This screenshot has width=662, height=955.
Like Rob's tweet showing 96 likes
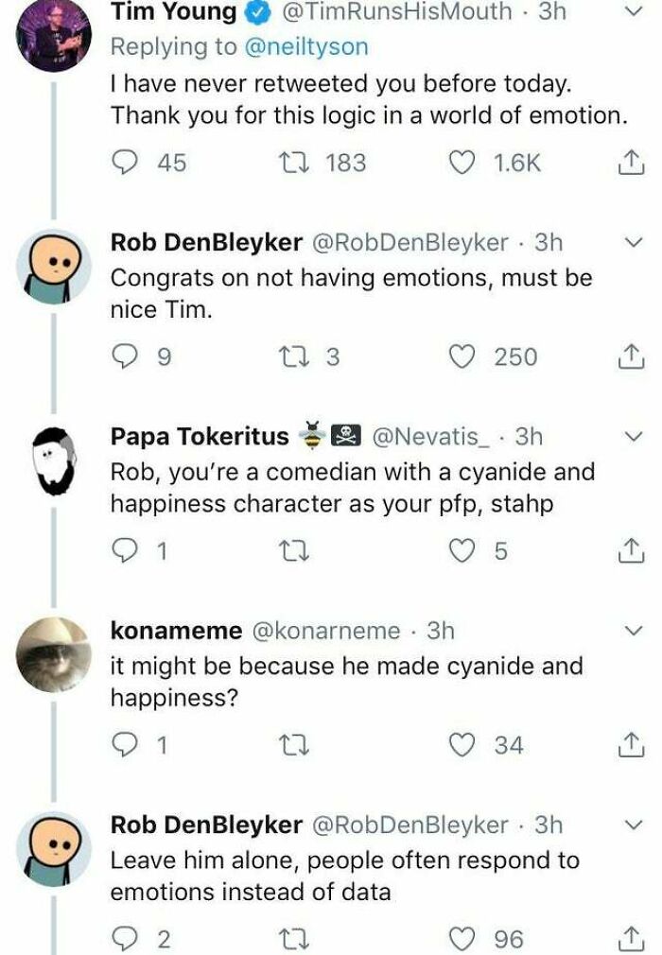pos(462,931)
